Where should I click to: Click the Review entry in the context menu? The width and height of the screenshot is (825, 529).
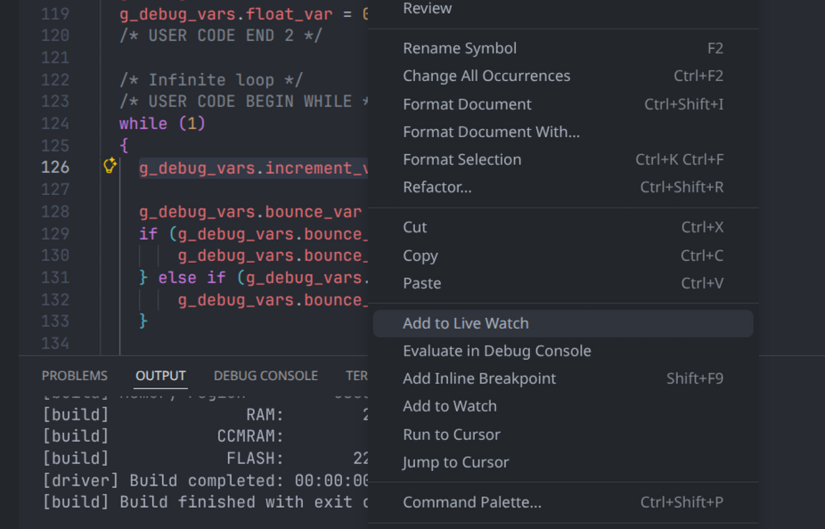[x=563, y=8]
